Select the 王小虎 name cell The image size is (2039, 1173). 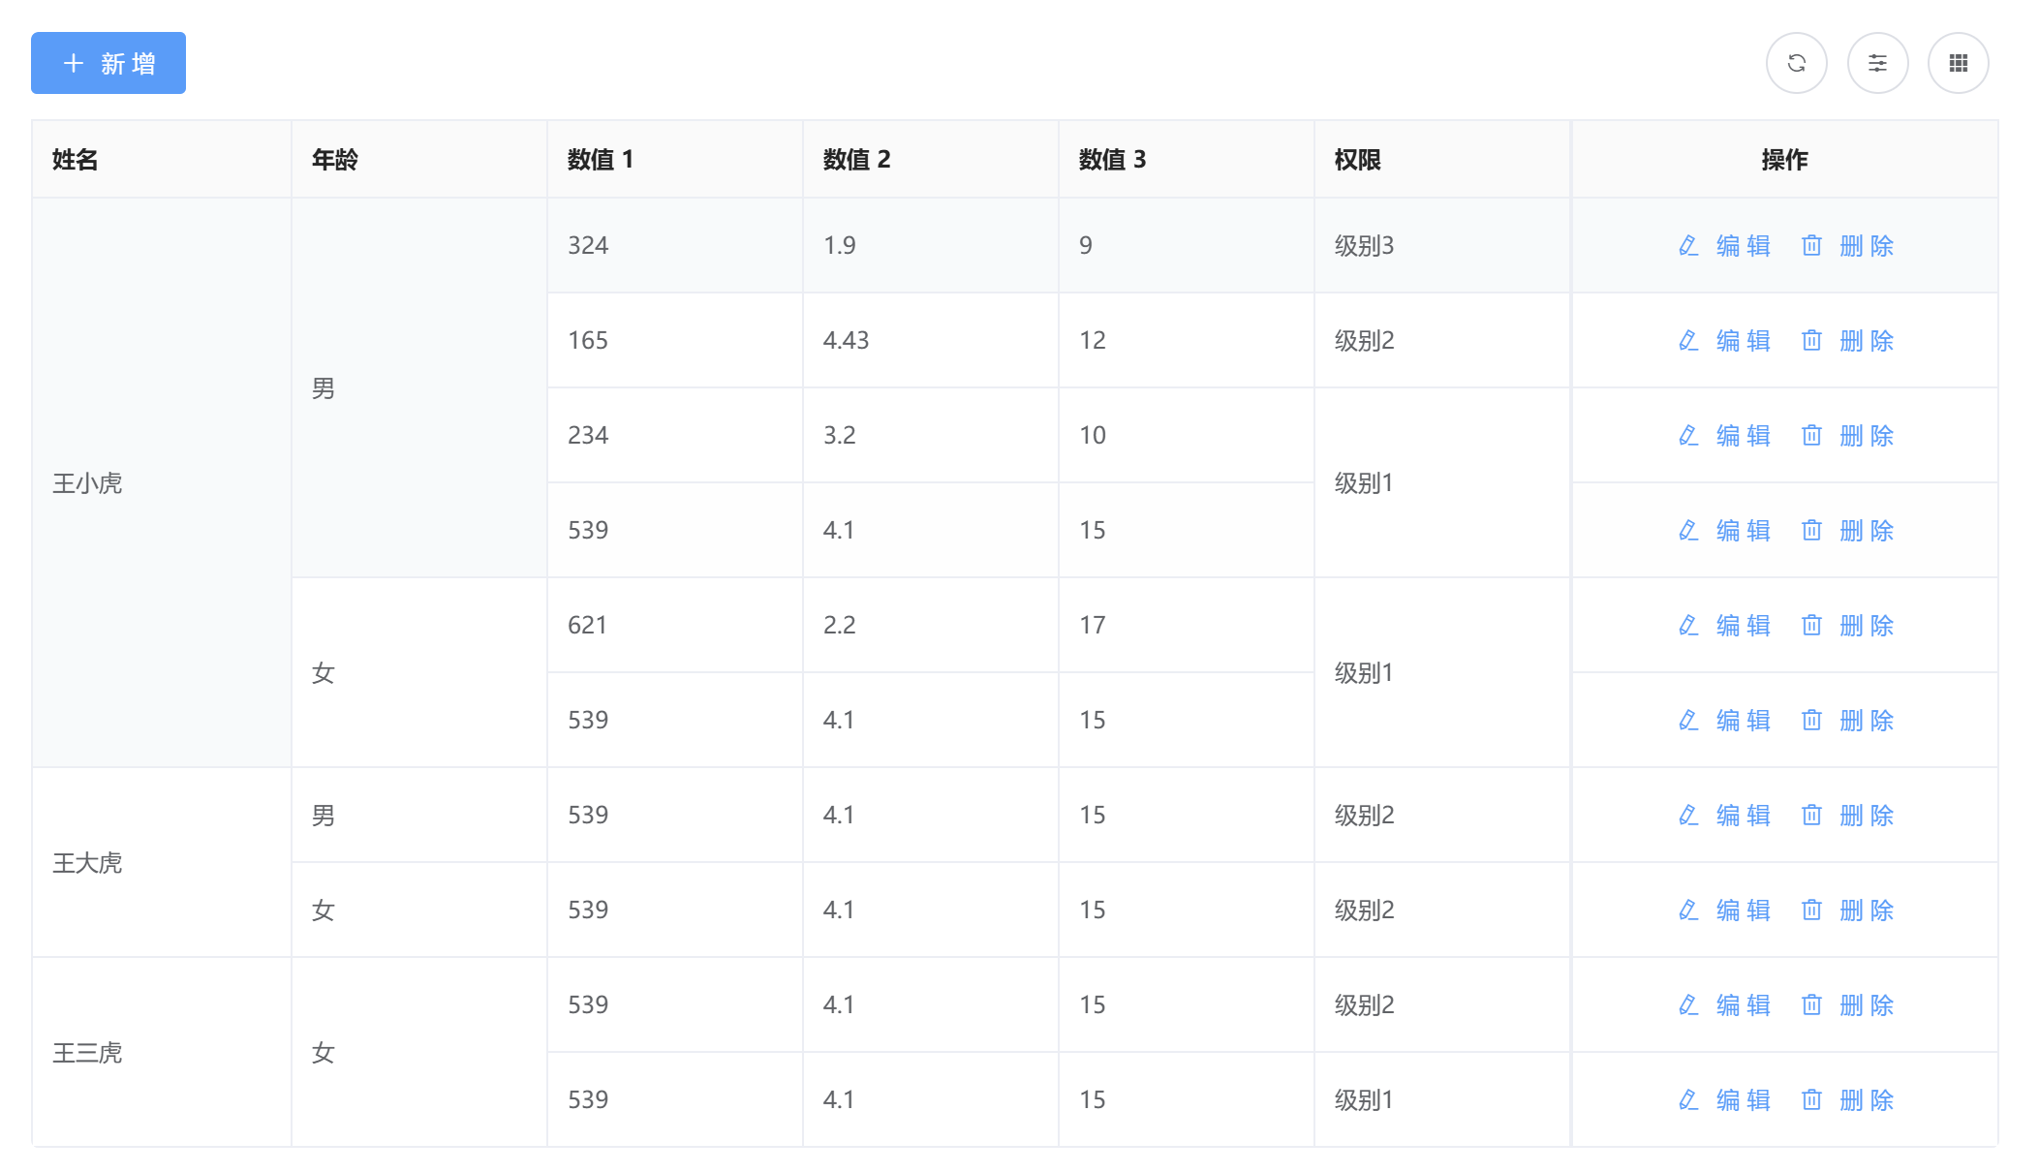pos(87,483)
